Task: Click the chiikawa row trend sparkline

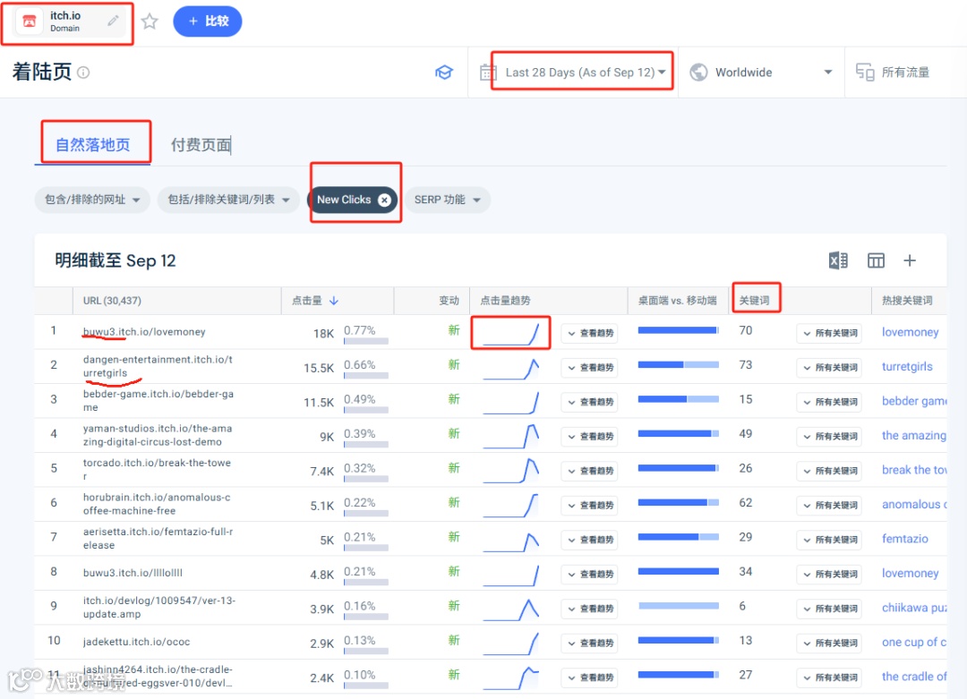Action: click(511, 609)
